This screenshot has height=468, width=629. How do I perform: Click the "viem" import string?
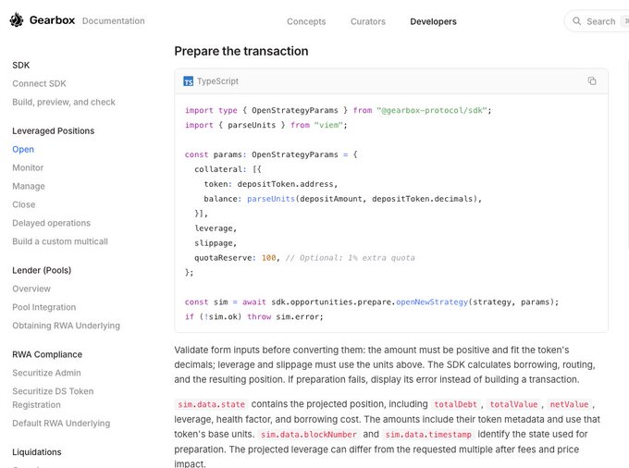click(328, 125)
